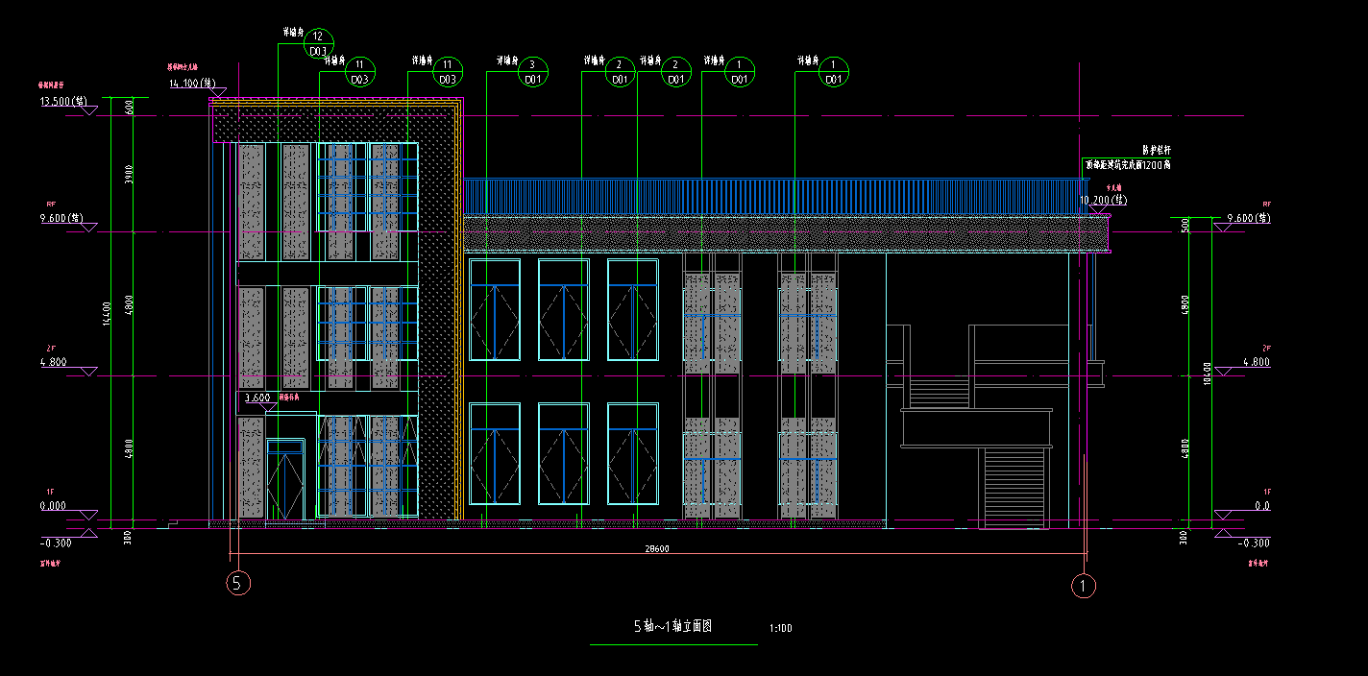
Task: Click the 防护栏杆 railing annotation
Action: coord(1156,151)
